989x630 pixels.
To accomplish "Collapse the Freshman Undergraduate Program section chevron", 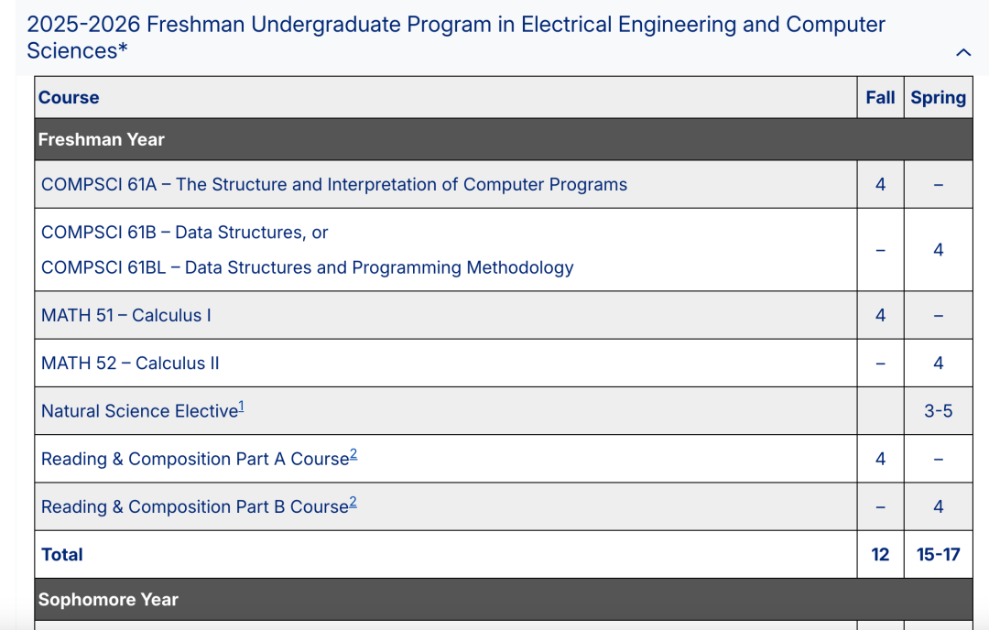I will 962,53.
